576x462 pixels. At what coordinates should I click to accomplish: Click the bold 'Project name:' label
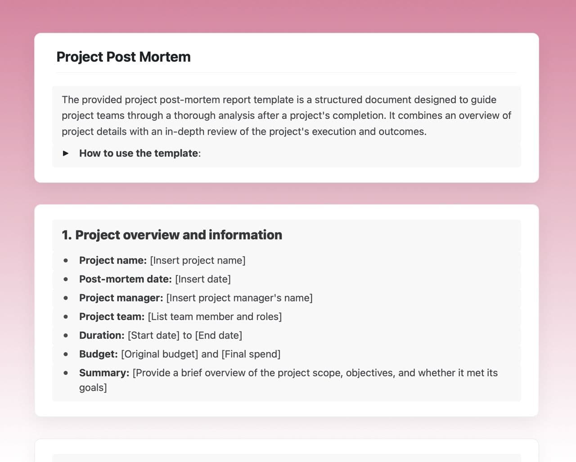tap(113, 260)
